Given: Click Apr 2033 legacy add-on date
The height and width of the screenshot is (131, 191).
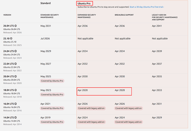Looking at the screenshot, I should 157,90.
